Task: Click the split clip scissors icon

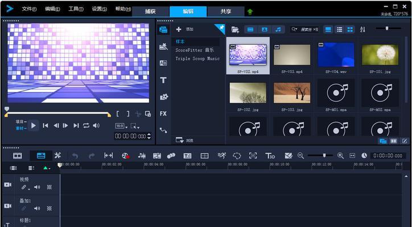Action: click(x=138, y=113)
